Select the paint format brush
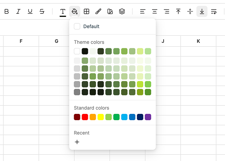 coord(98,11)
